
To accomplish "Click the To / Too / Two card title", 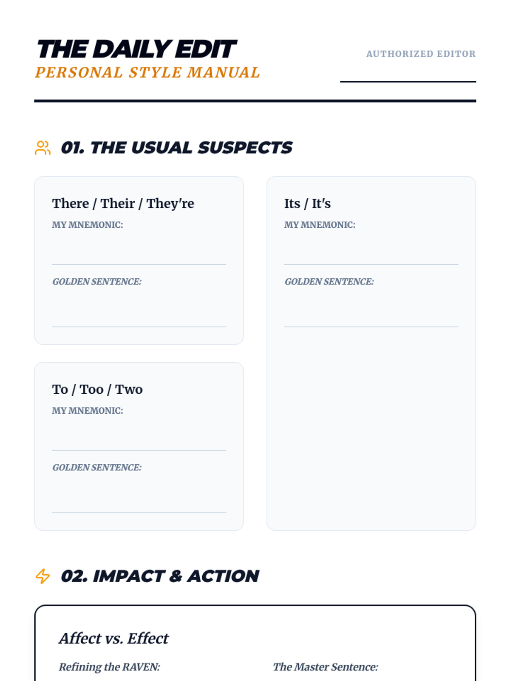I will (97, 389).
